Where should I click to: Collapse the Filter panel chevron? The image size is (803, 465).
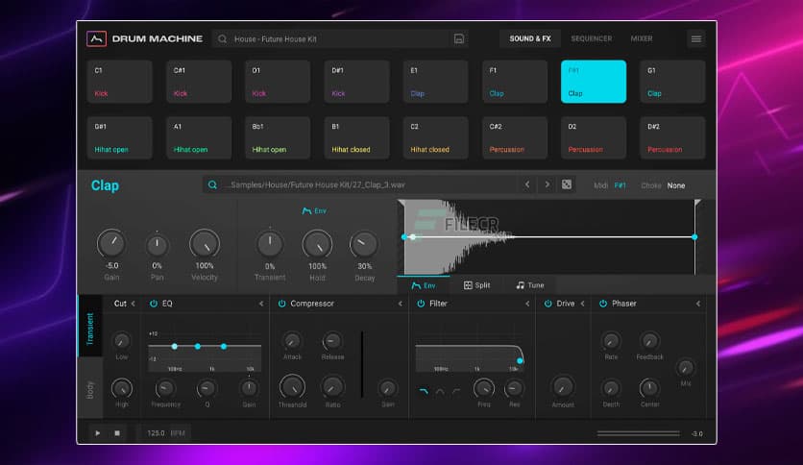527,304
